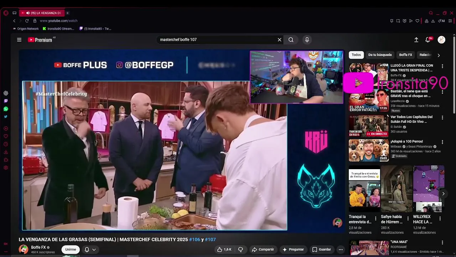Open the sidebar Player icon
Image resolution: width=456 pixels, height=257 pixels.
[x=6, y=128]
